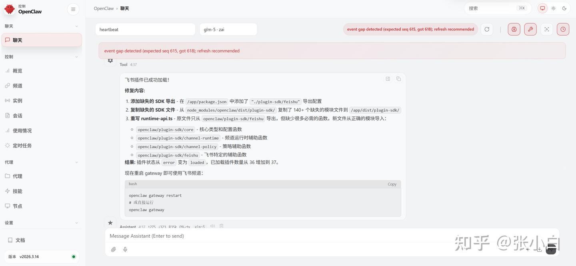The width and height of the screenshot is (576, 266).
Task: Toggle brain thinking output button
Action: pos(514,29)
